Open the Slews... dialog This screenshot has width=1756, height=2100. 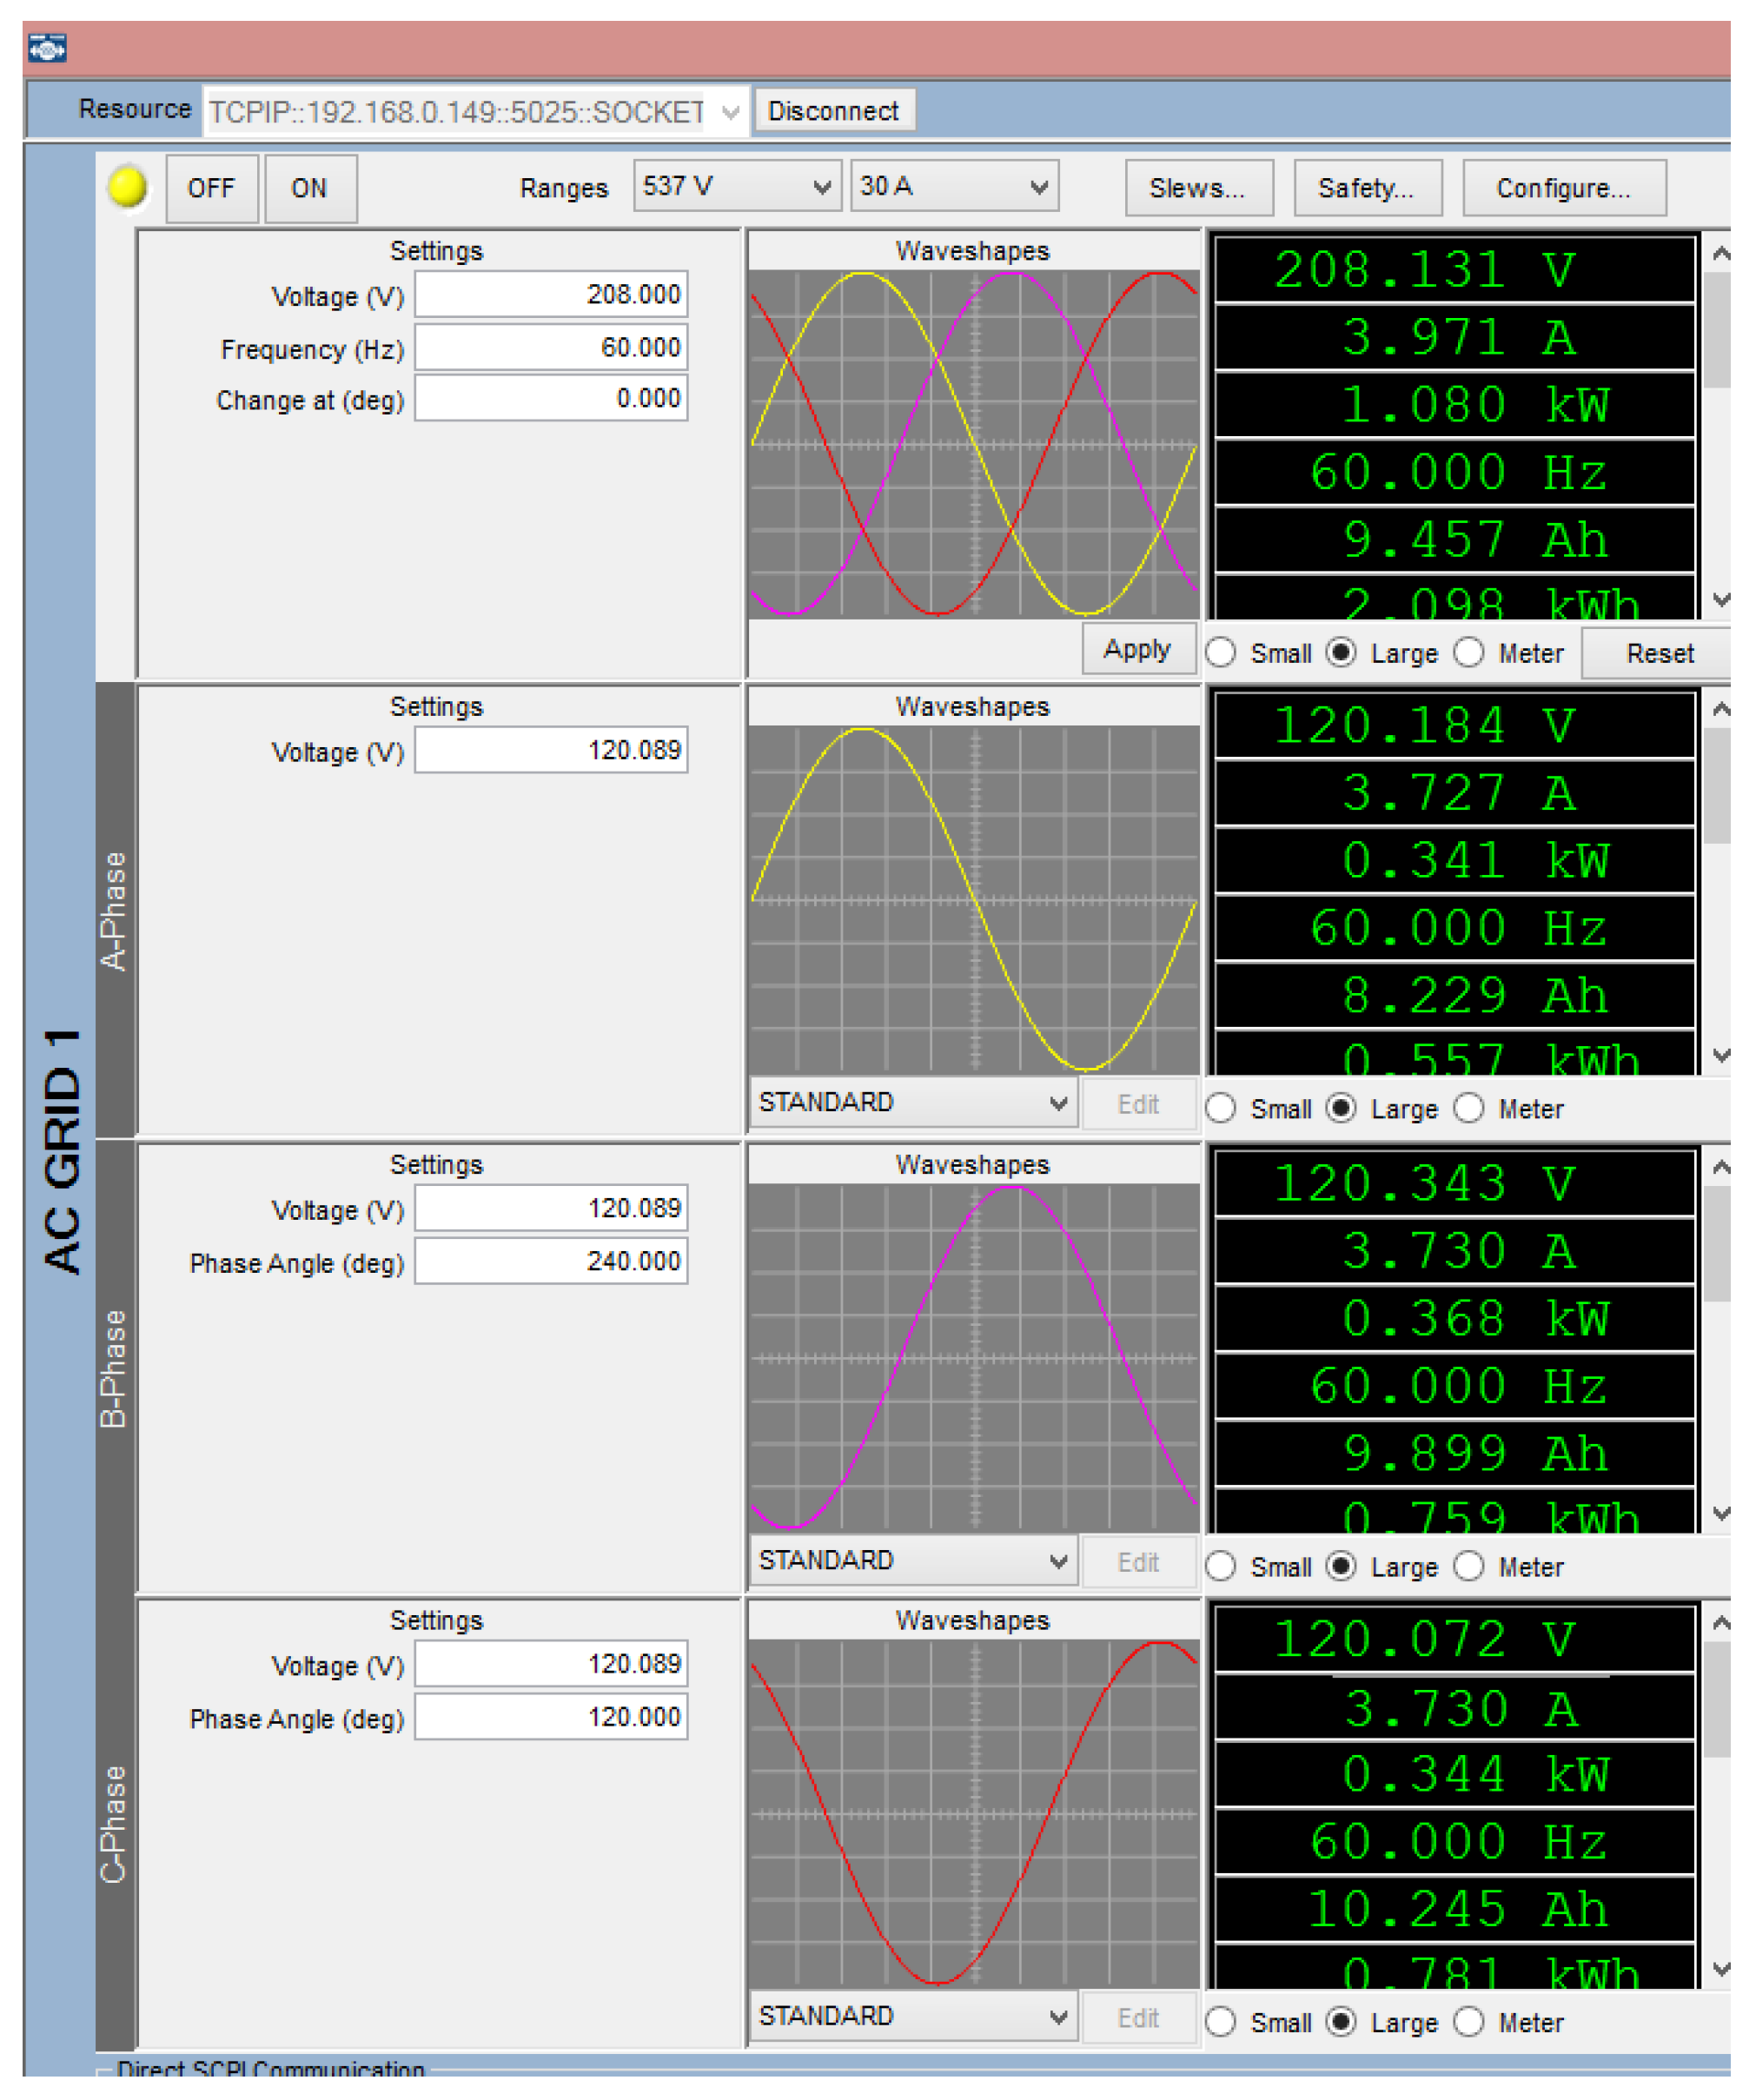click(1198, 188)
